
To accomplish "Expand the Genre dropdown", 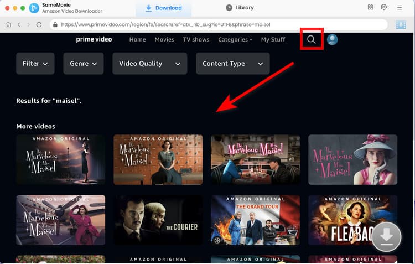I will point(84,64).
